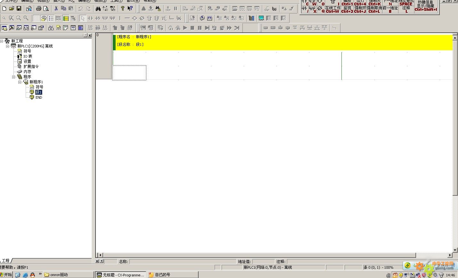Viewport: 458px width, 278px height.
Task: Click vertical scrollbar up arrow in ladder editor
Action: [x=455, y=37]
